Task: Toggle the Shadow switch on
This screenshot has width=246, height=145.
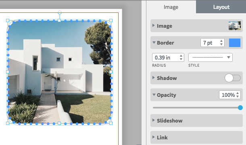Action: (x=233, y=78)
